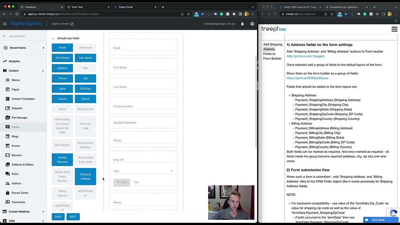Open a new tab in left browser
Viewport: 400px width, 225px height.
click(163, 7)
